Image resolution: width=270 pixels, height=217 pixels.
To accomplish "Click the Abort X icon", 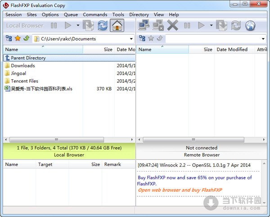I will click(172, 26).
